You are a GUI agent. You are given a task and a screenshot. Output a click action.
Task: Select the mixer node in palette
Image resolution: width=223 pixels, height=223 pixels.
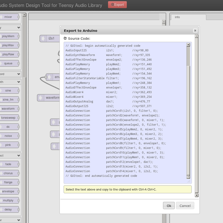[x=8, y=17]
